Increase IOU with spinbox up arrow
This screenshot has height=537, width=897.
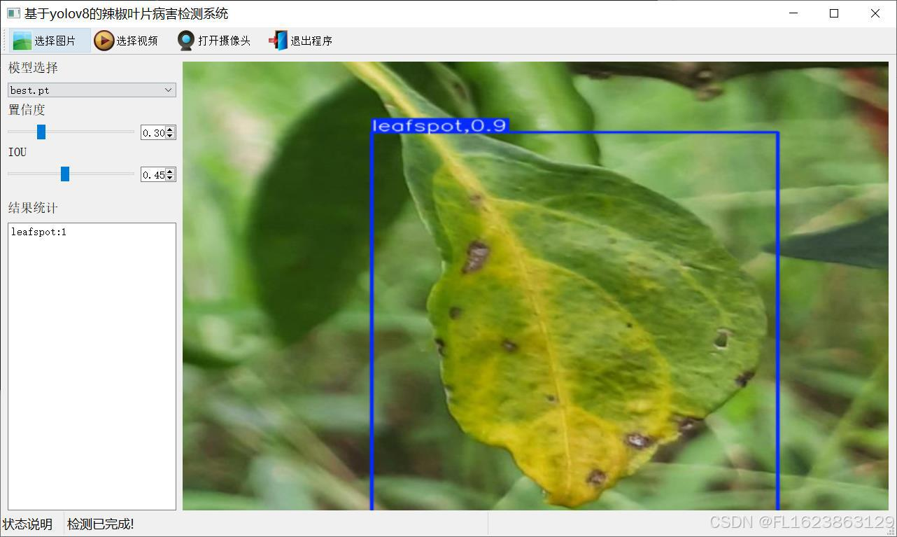pyautogui.click(x=170, y=171)
